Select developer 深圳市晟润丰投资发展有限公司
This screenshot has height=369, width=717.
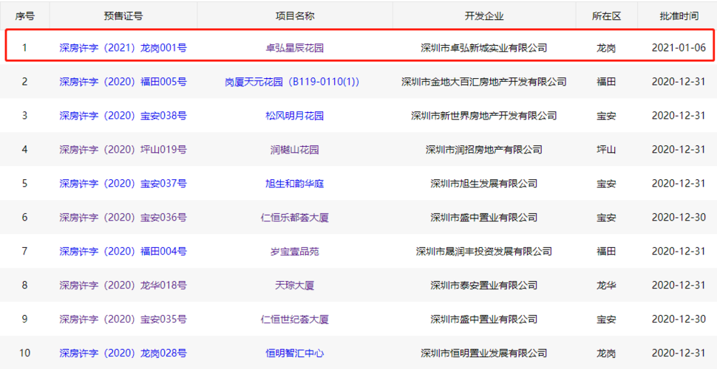click(484, 251)
